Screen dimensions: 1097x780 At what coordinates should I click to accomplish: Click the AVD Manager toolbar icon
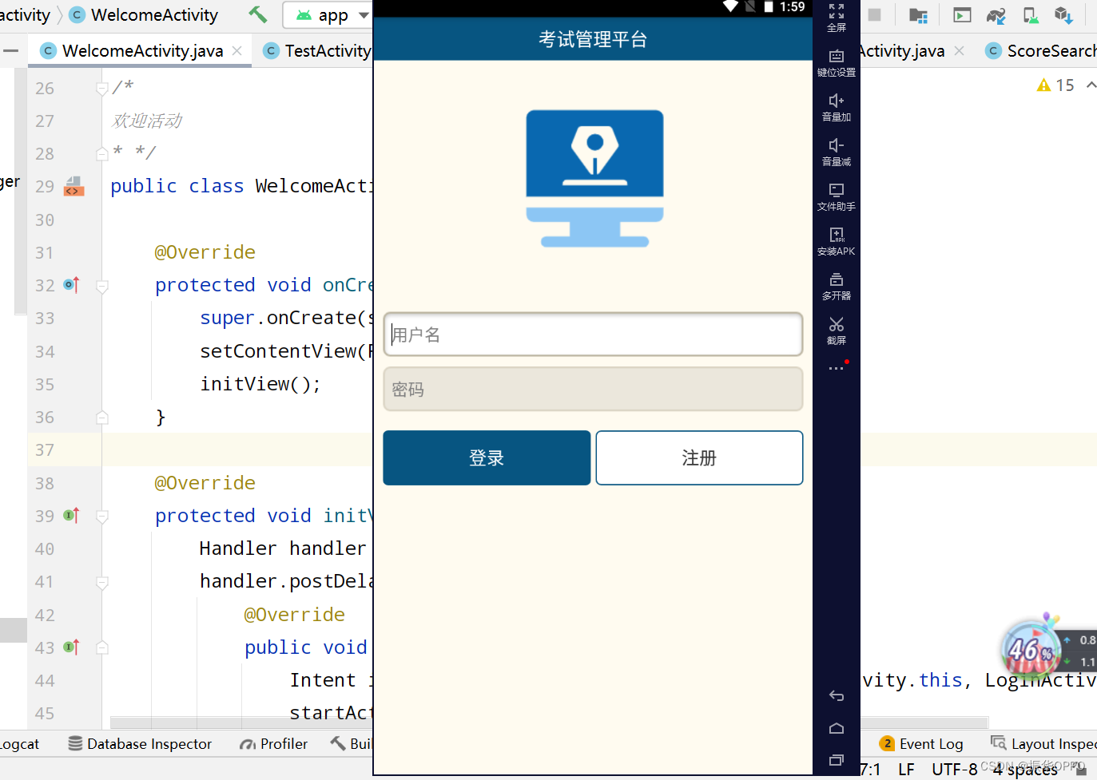click(x=1031, y=15)
